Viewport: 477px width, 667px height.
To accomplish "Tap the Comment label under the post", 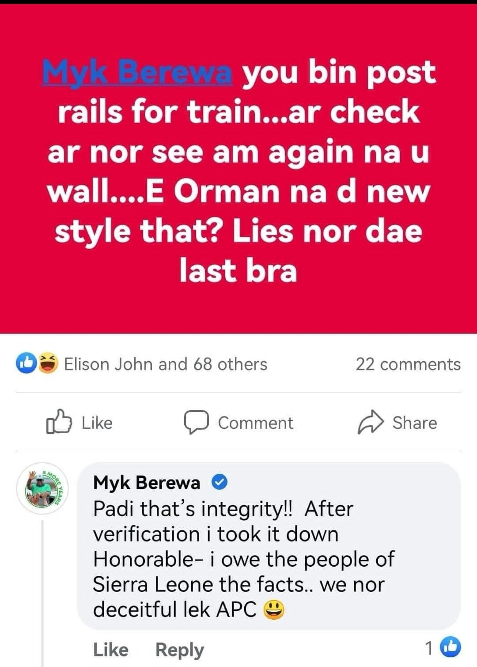I will click(256, 423).
